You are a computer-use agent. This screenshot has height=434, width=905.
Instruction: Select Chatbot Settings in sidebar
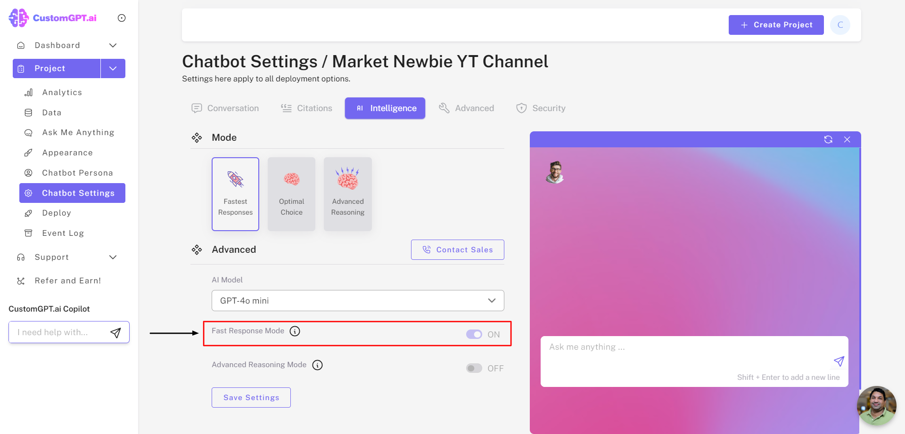(72, 193)
